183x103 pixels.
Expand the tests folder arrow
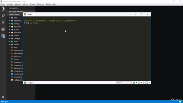click(x=9, y=41)
